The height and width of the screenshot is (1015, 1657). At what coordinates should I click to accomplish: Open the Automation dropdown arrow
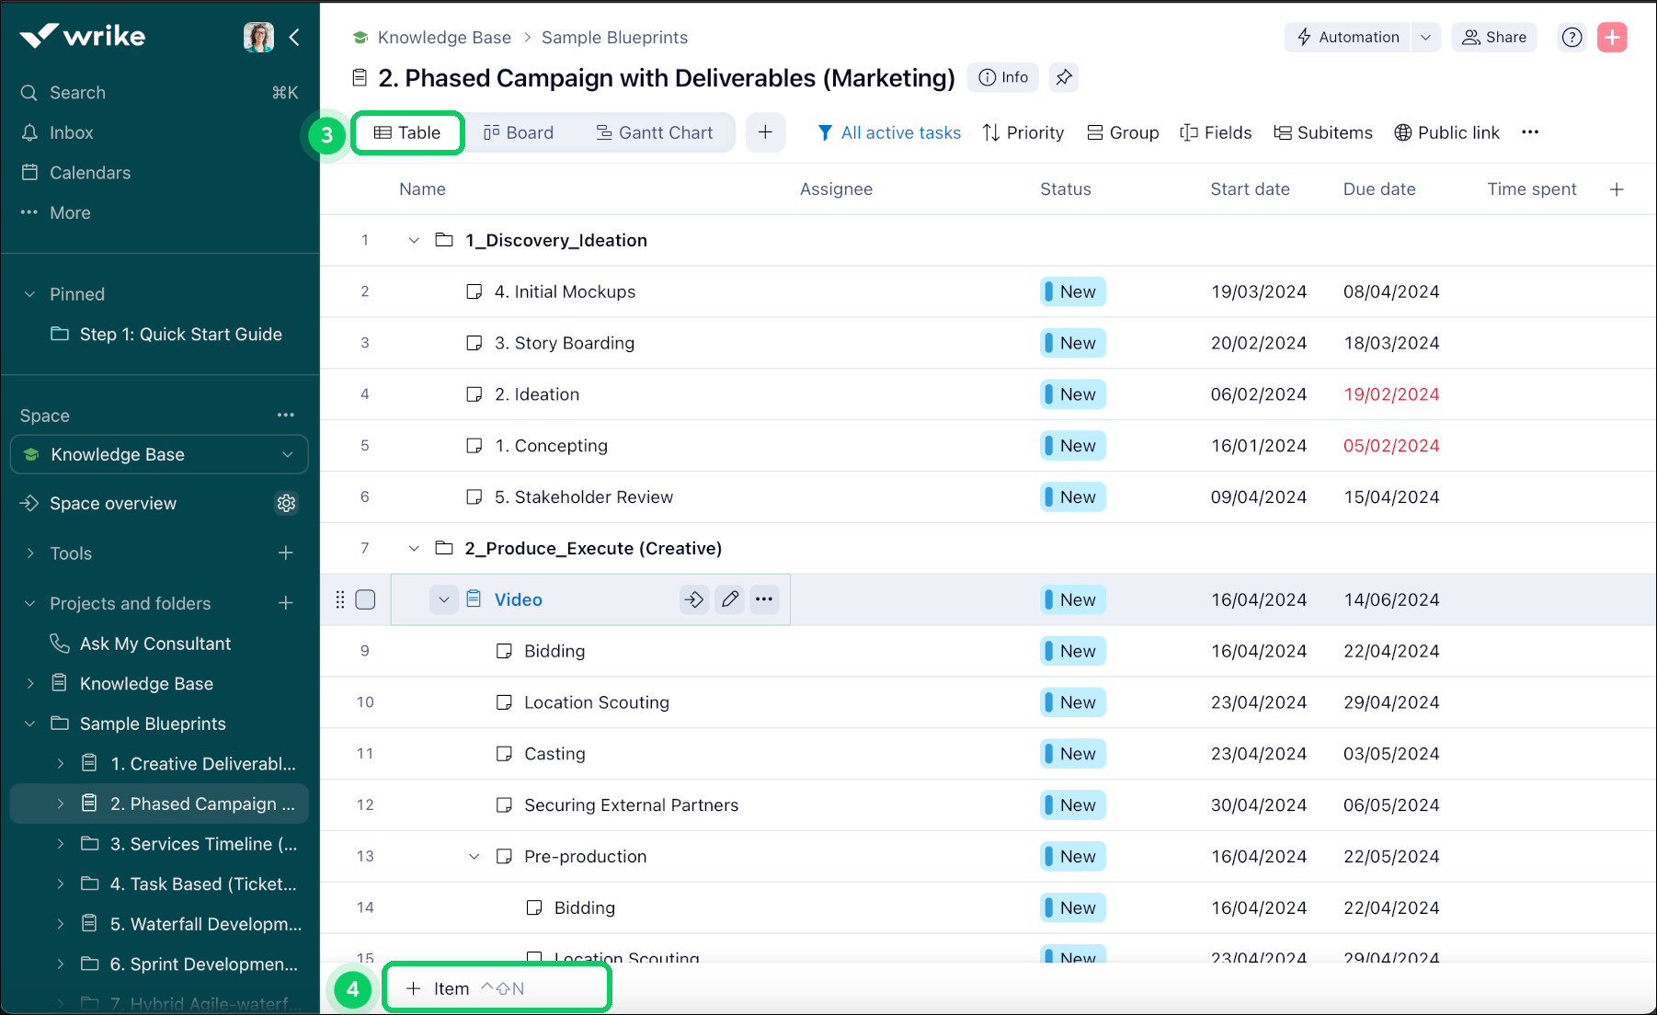coord(1425,37)
